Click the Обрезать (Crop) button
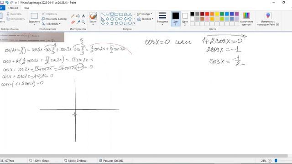Image resolution: width=292 pixels, height=164 pixels. (49, 14)
